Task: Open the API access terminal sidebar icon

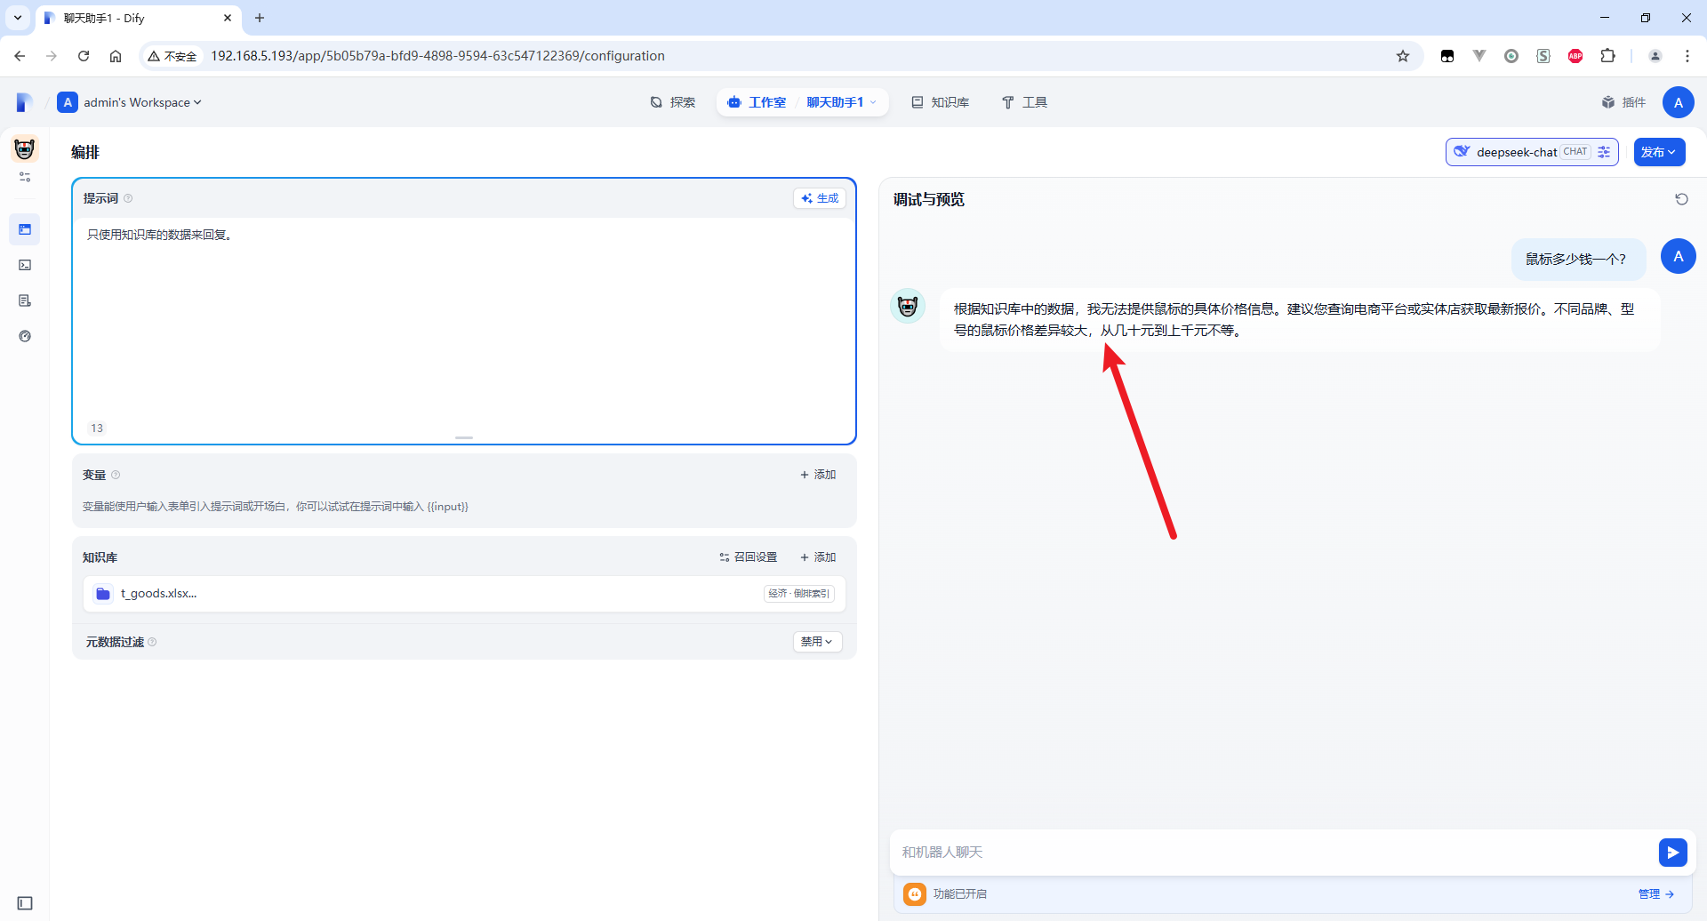Action: (25, 265)
